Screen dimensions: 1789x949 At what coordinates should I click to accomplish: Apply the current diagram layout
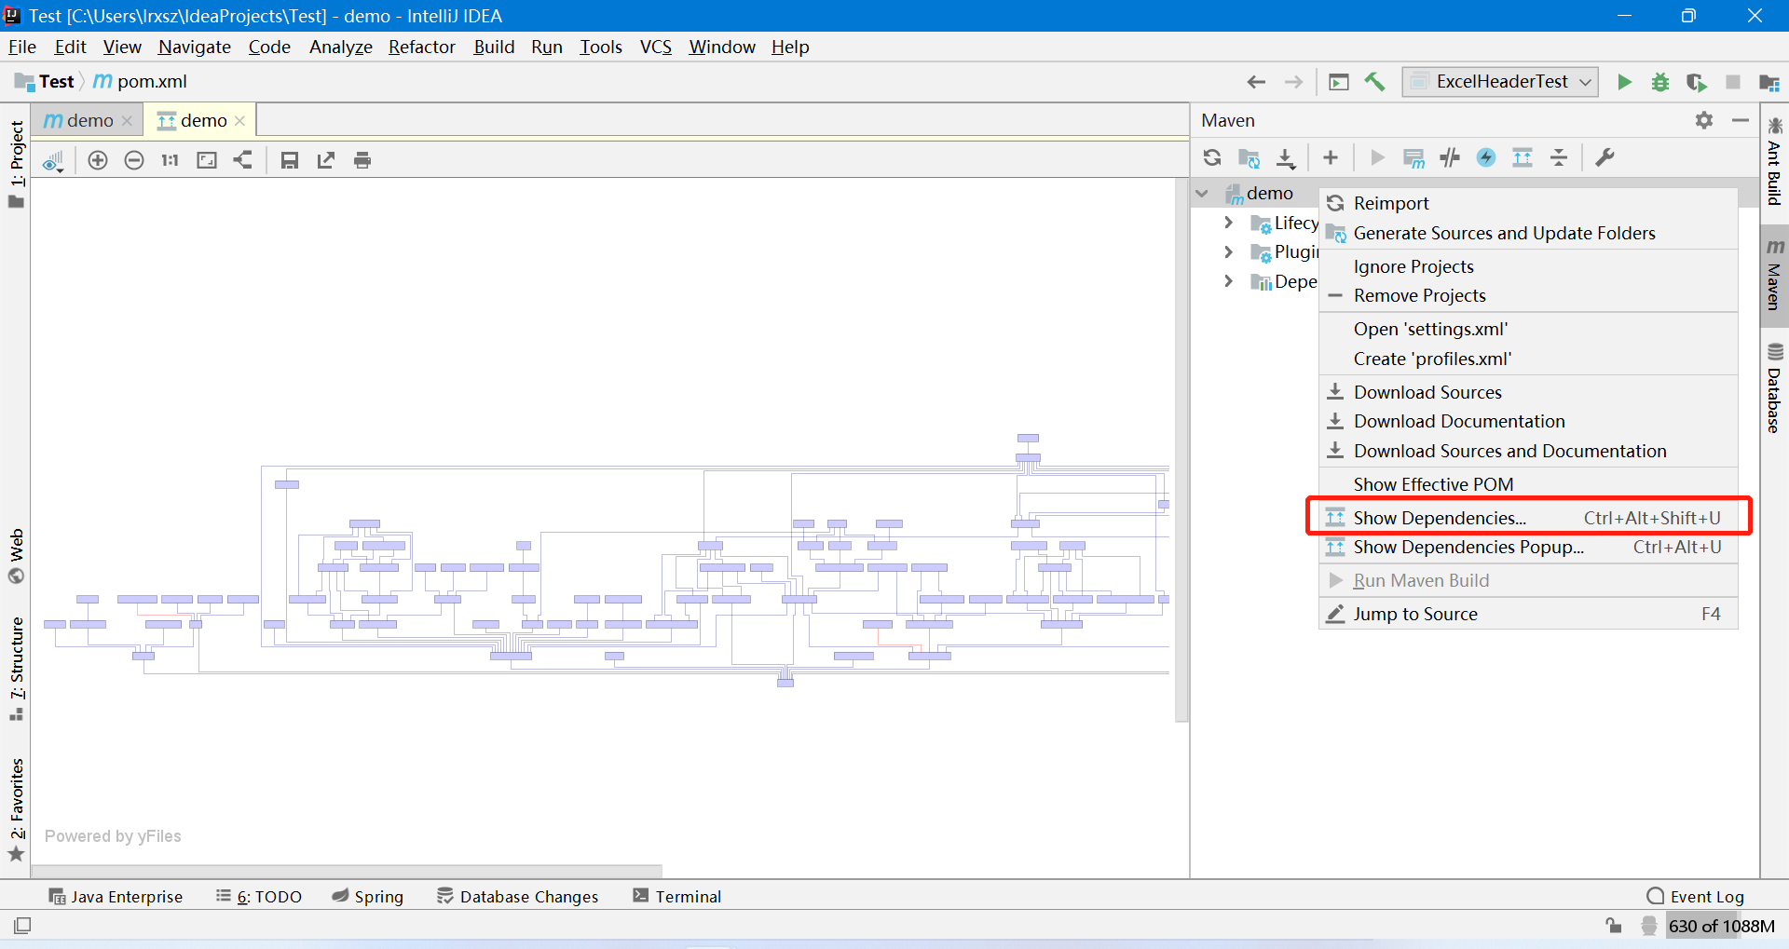243,160
